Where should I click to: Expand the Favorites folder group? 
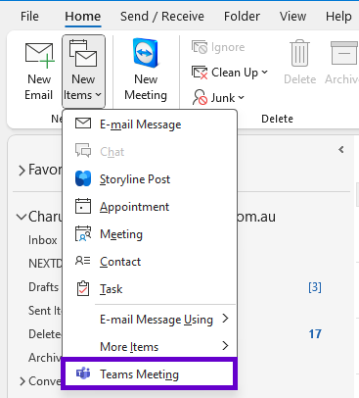coord(22,171)
